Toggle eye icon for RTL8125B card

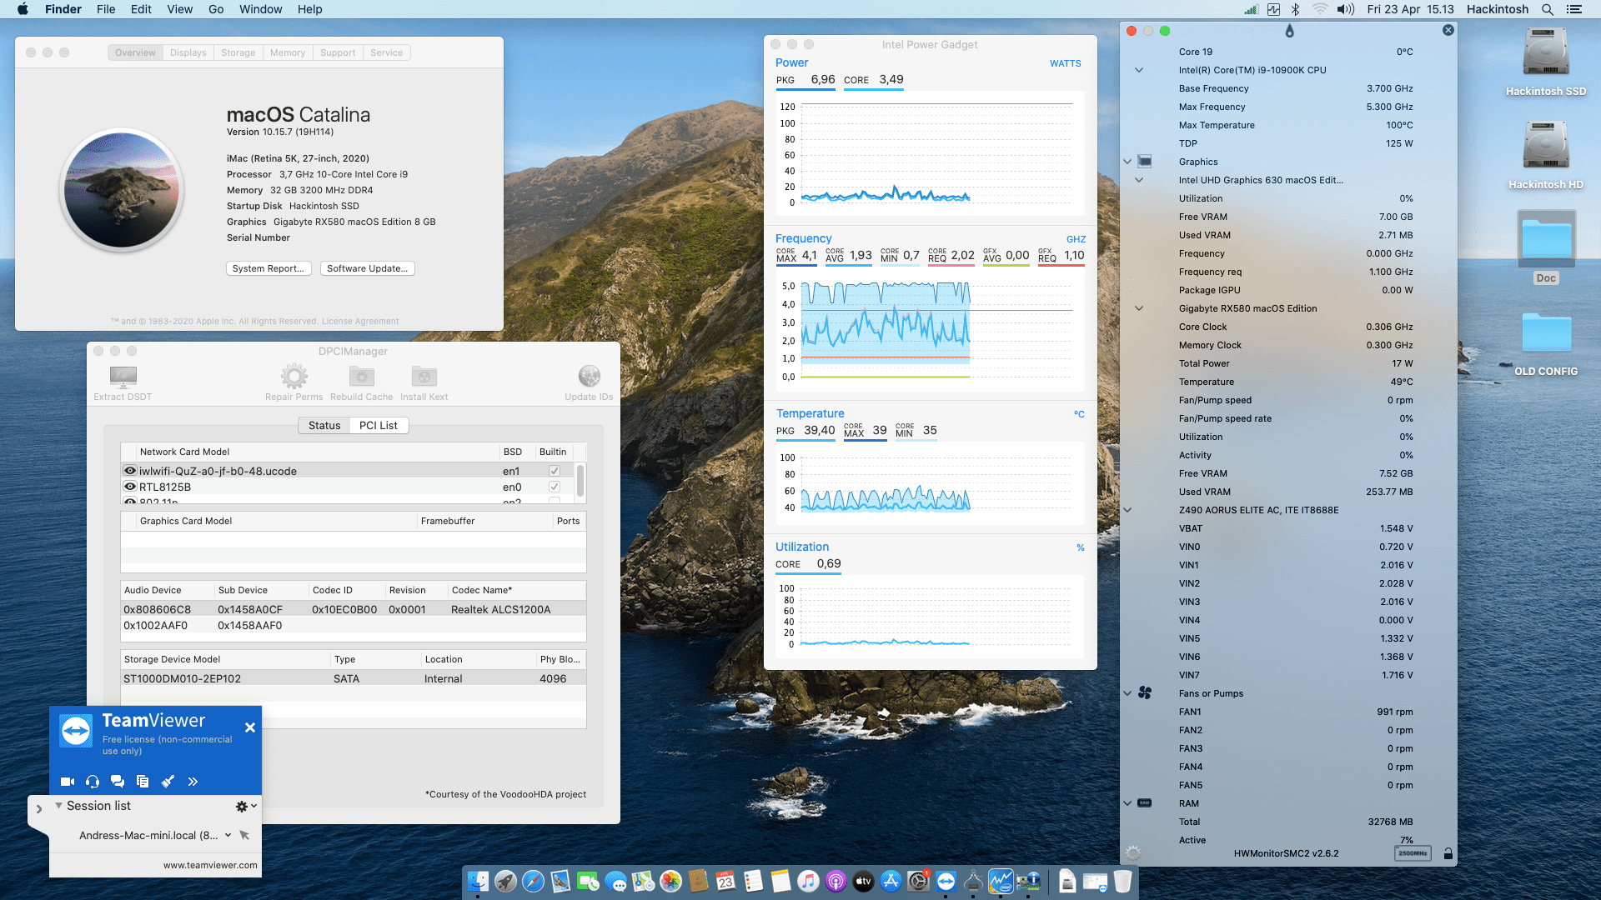[x=130, y=487]
